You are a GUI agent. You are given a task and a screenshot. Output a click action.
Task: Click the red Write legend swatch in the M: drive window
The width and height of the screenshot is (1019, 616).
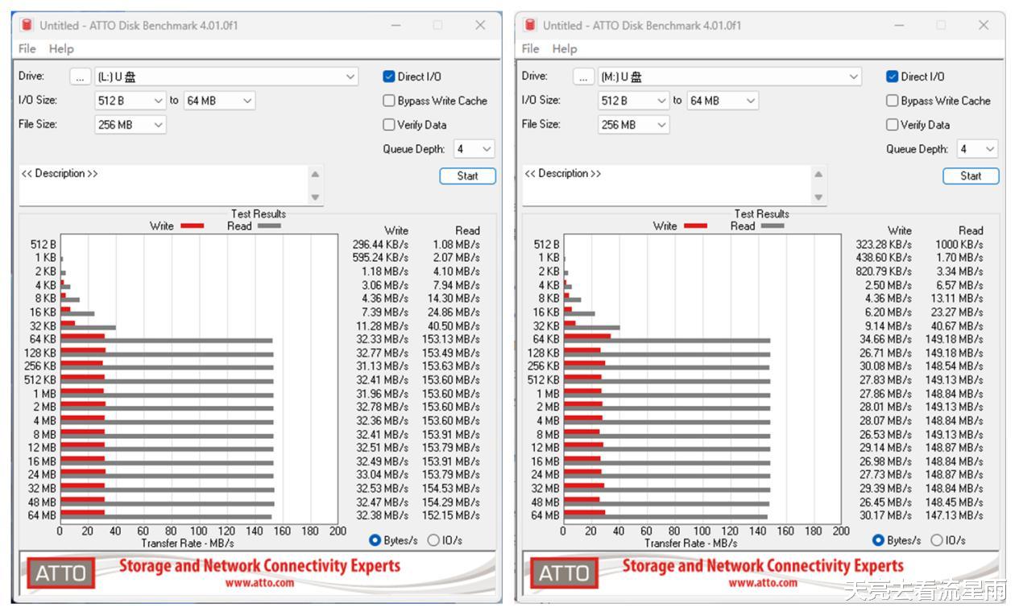click(695, 226)
